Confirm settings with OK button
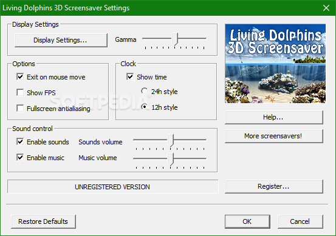This screenshot has height=236, width=336. (247, 221)
